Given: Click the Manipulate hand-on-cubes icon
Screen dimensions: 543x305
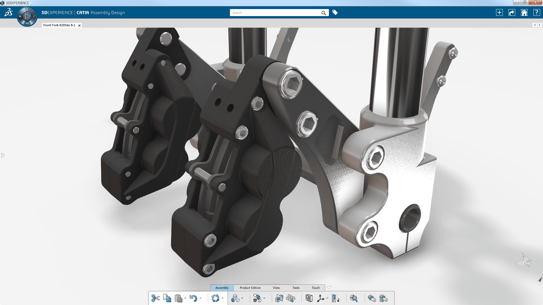Looking at the screenshot, I should (257, 298).
